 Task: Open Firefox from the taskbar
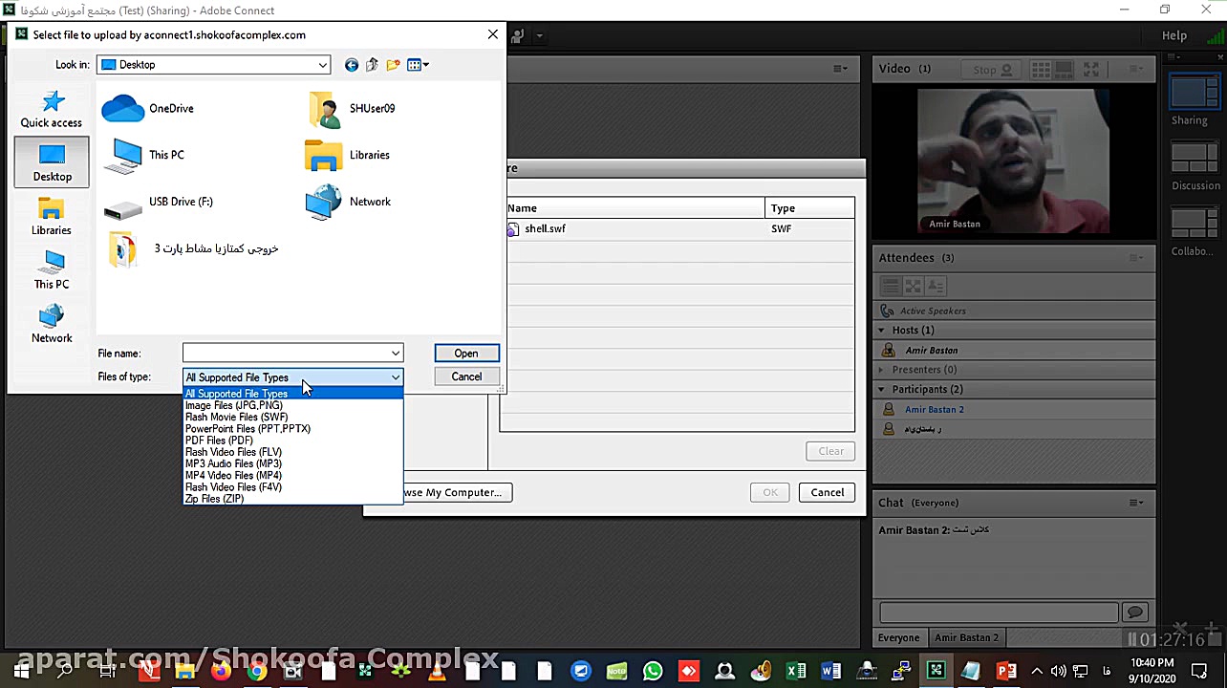click(221, 671)
